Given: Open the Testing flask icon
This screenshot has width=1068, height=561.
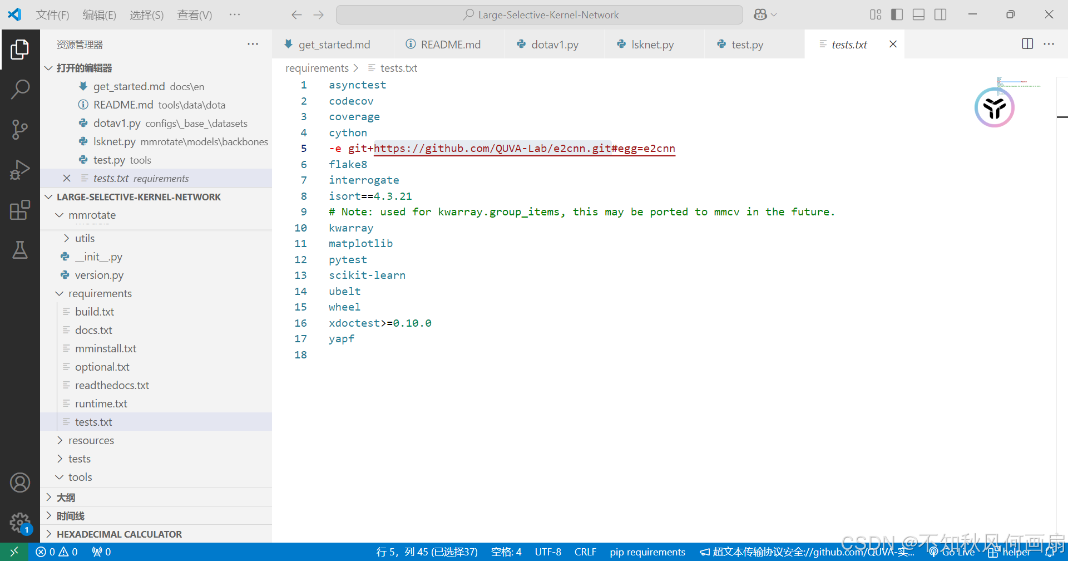Looking at the screenshot, I should tap(20, 250).
